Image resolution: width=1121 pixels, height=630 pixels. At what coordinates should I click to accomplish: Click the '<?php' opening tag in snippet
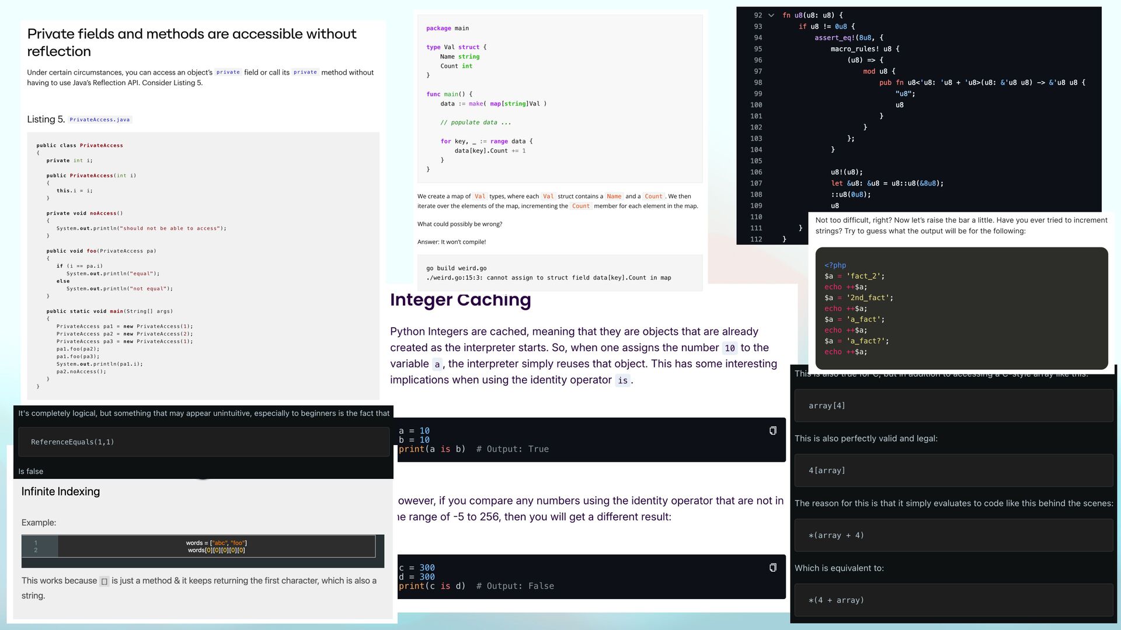(835, 265)
